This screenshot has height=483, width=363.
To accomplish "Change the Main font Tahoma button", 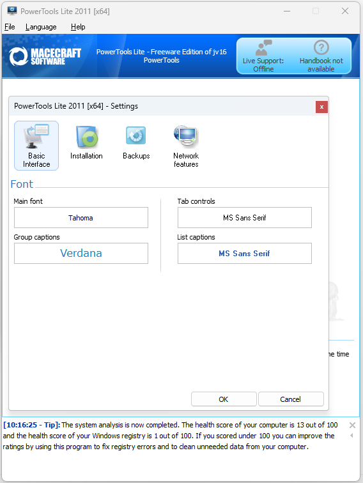I will [81, 217].
